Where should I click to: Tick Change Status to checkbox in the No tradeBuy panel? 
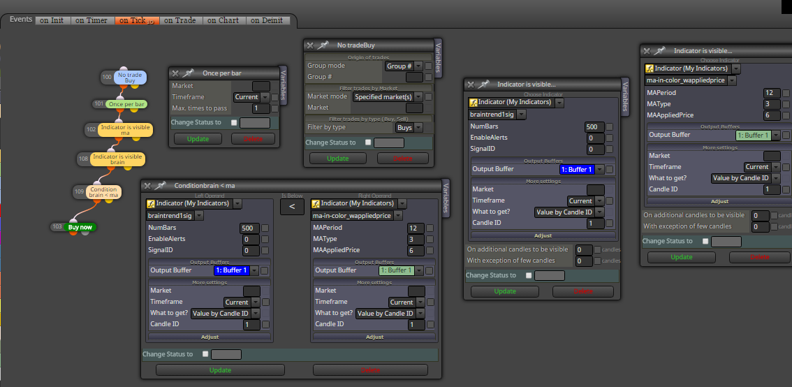tap(367, 143)
